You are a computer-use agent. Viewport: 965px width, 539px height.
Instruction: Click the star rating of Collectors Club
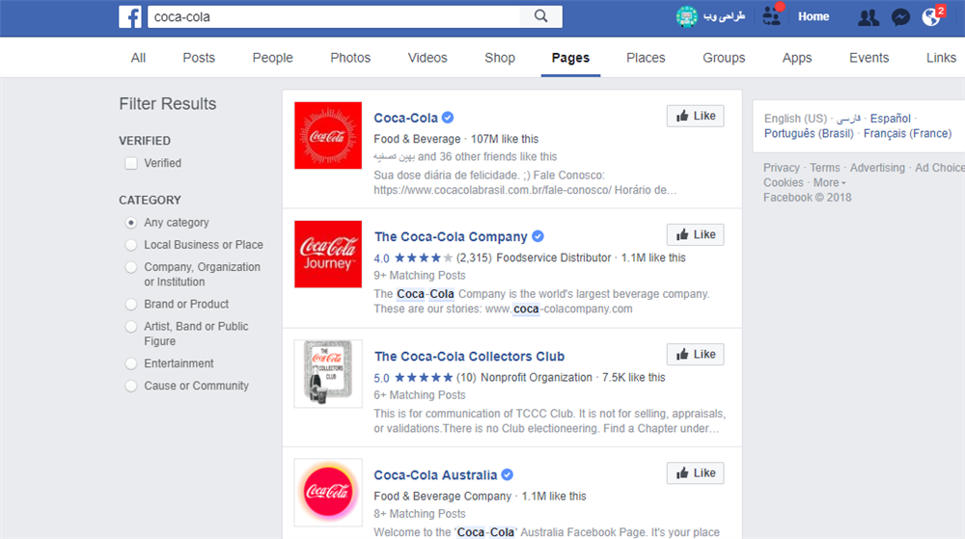(424, 377)
